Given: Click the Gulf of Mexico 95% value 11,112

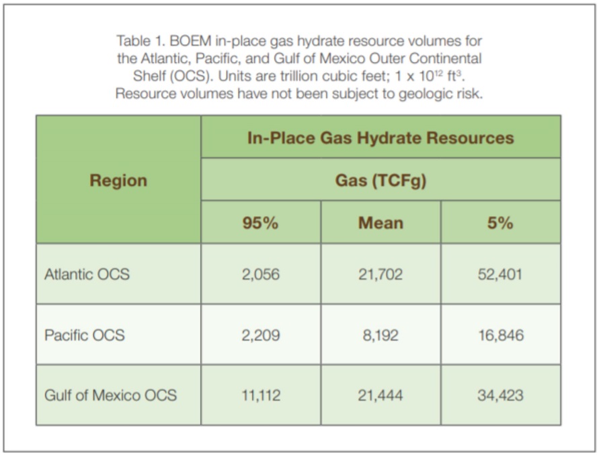Looking at the screenshot, I should (x=260, y=395).
